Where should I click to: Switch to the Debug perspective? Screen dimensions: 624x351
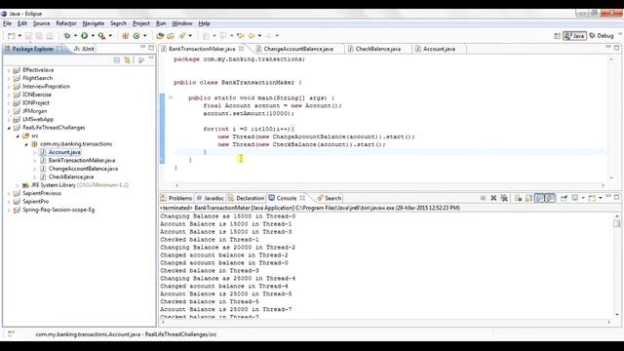[x=602, y=36]
